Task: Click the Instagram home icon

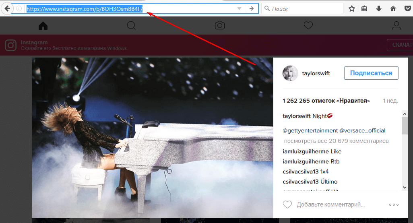Action: (x=43, y=26)
